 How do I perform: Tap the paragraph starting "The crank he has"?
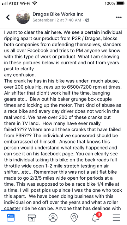coord(63,144)
